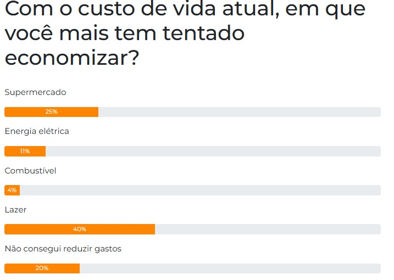
Task: Click the word economizar in the heading
Action: tap(72, 58)
